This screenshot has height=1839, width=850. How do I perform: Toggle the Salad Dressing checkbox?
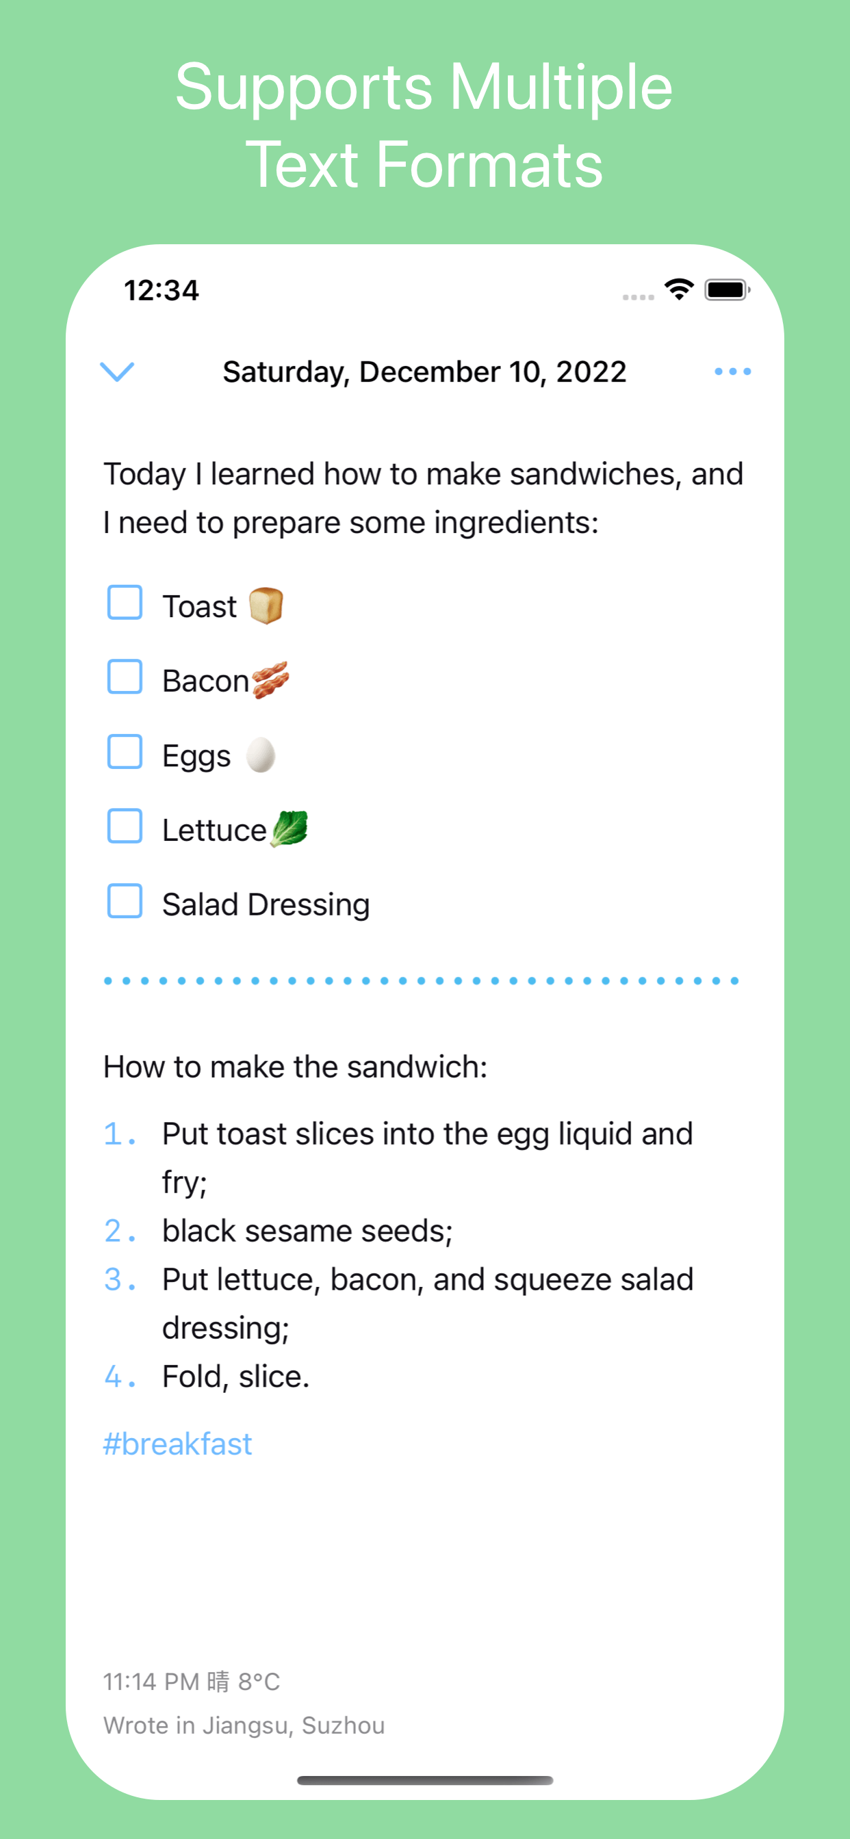point(125,901)
